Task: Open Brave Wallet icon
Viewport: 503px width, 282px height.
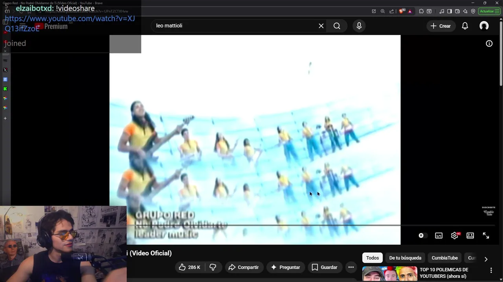Action: point(457,11)
